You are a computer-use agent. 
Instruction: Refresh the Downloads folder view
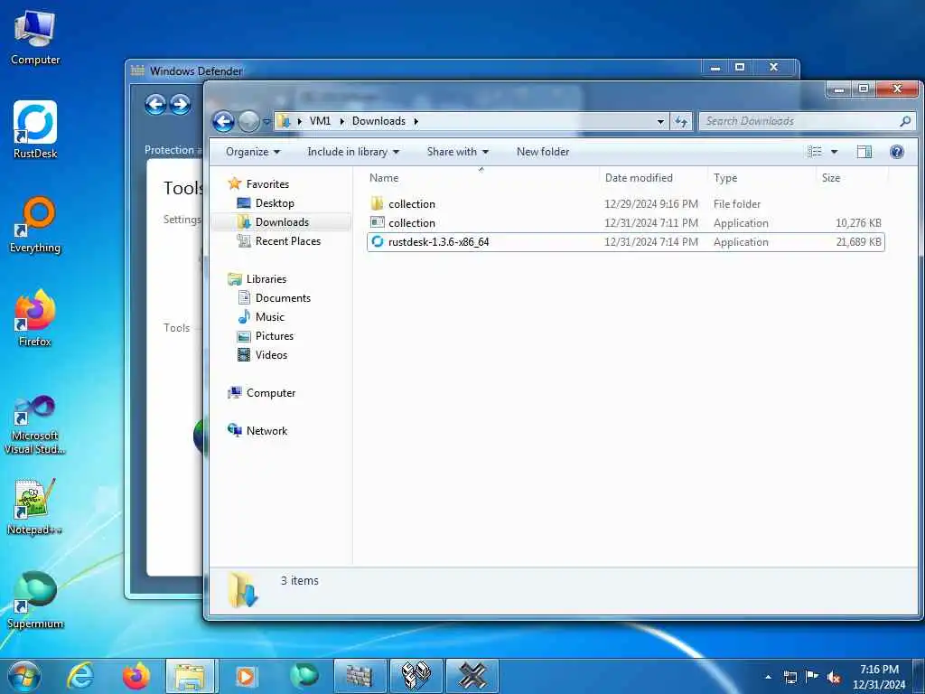click(681, 122)
